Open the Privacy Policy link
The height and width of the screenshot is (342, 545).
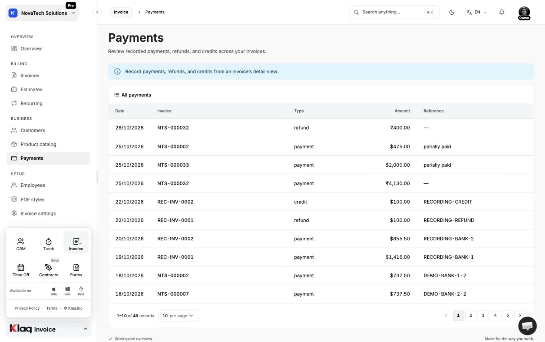coord(27,308)
